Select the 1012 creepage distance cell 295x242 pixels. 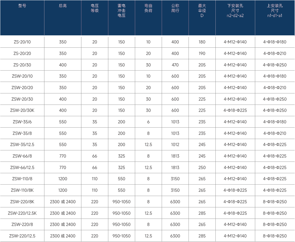(x=175, y=145)
